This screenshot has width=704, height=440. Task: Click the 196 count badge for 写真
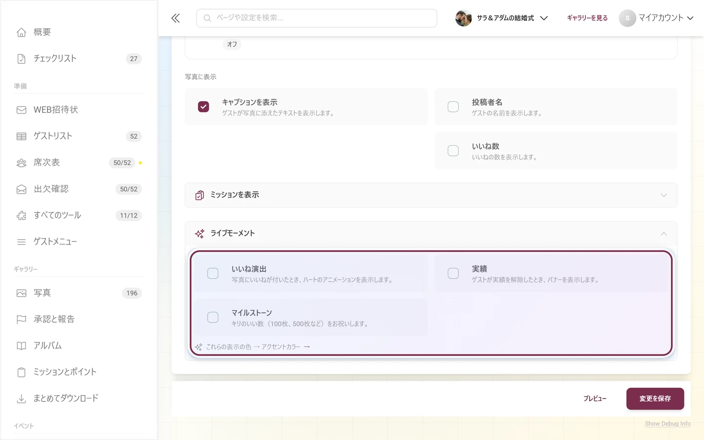coord(132,293)
